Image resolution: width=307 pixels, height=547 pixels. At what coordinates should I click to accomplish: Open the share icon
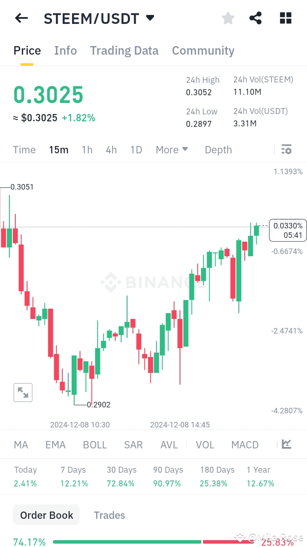(x=255, y=18)
